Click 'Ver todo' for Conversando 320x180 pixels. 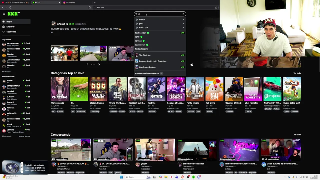pos(297,135)
